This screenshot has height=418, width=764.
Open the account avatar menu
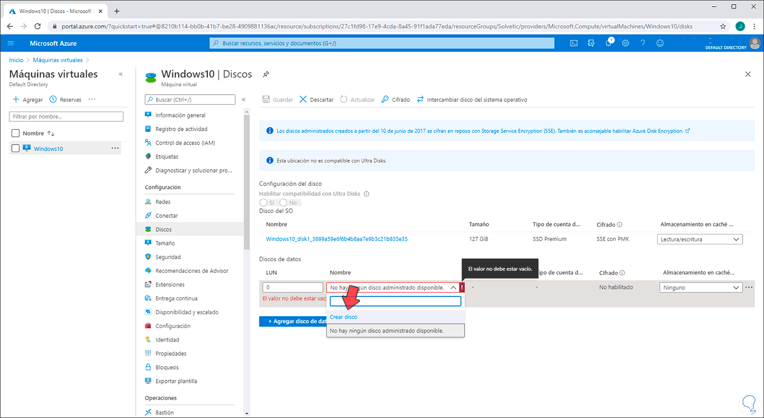click(x=755, y=43)
